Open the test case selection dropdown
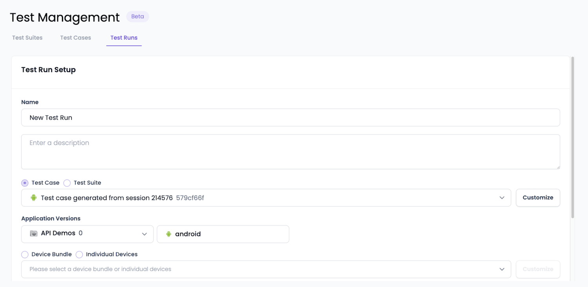The image size is (588, 287). pos(266,198)
